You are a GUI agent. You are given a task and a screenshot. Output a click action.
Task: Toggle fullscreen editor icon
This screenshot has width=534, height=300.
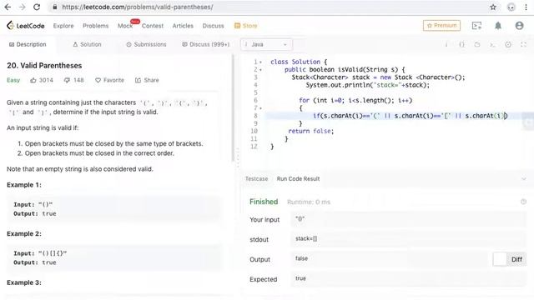tap(523, 44)
